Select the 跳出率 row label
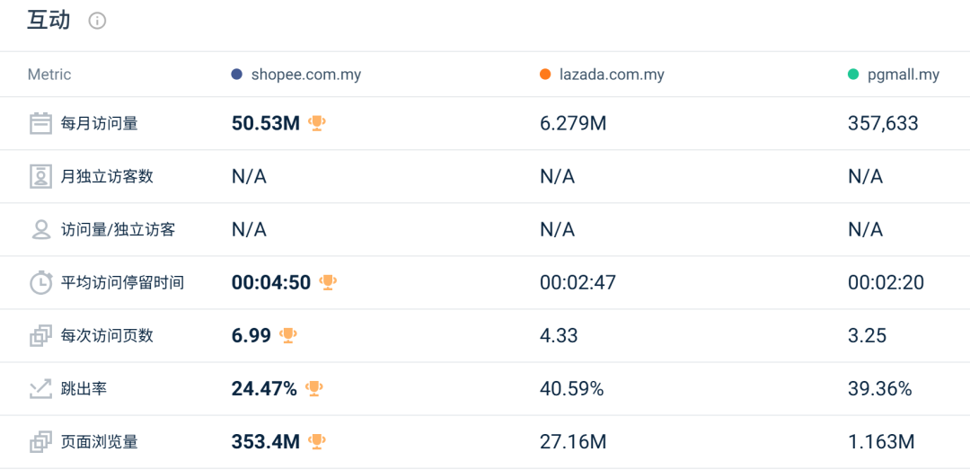The image size is (970, 470). tap(84, 389)
